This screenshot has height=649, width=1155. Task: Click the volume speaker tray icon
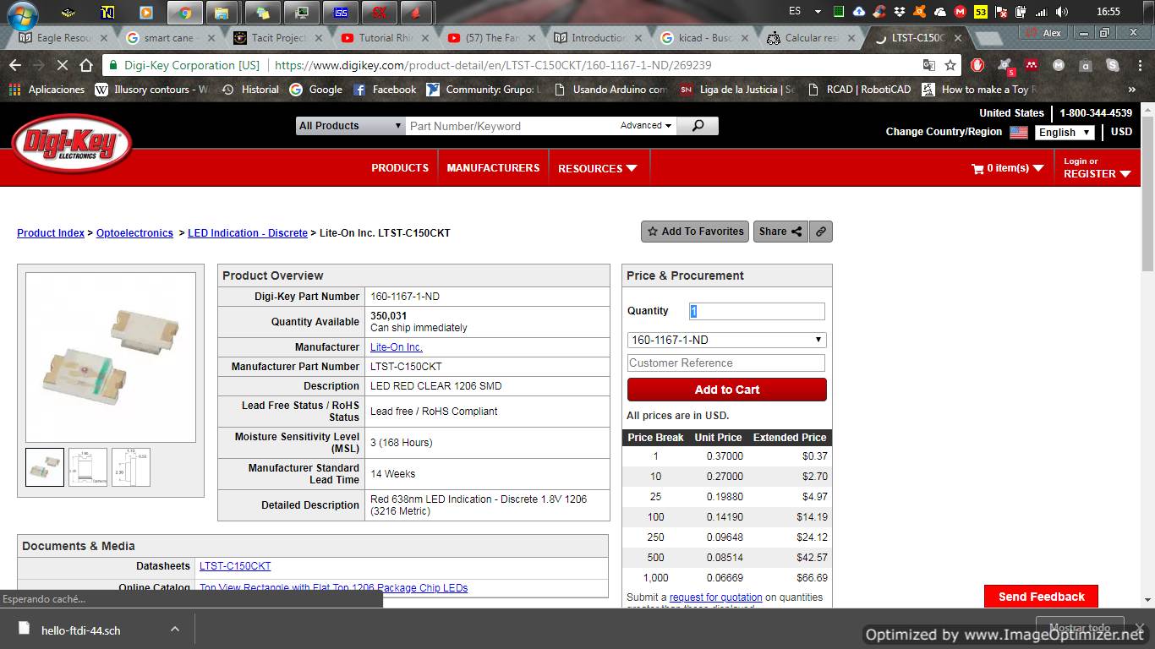(x=1062, y=12)
